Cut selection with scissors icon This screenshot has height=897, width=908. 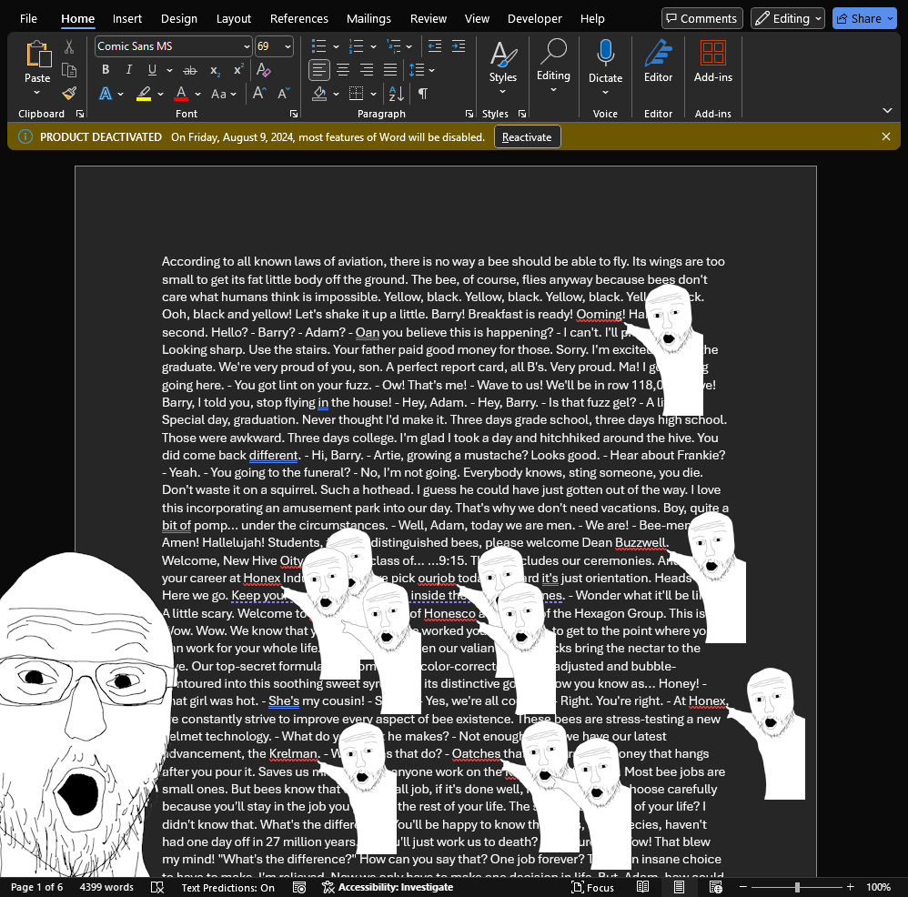click(x=69, y=46)
